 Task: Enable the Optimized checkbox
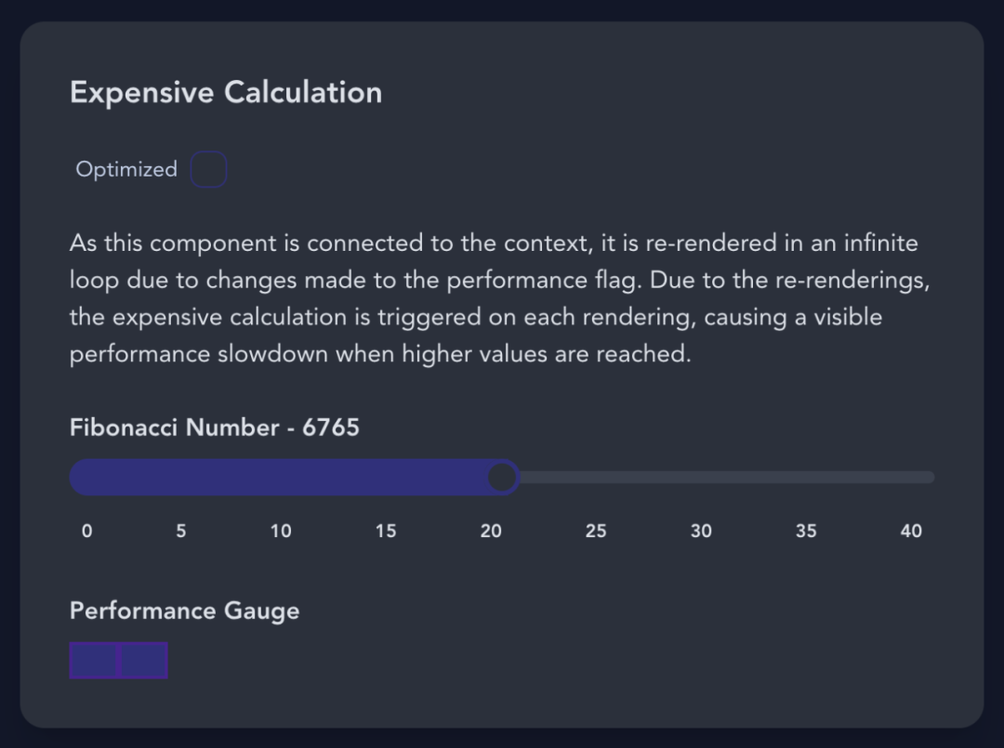pos(209,170)
